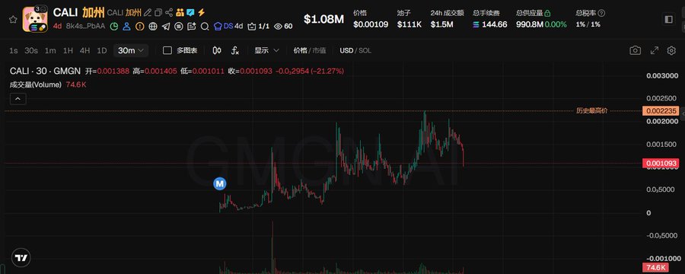Star CALI token as favorite
685x274 pixels.
pos(13,19)
